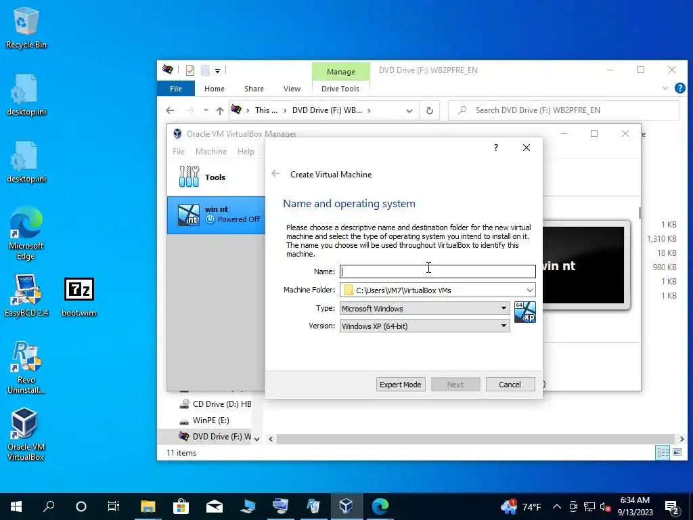The height and width of the screenshot is (520, 693).
Task: Open Task View on the taskbar
Action: pyautogui.click(x=114, y=506)
